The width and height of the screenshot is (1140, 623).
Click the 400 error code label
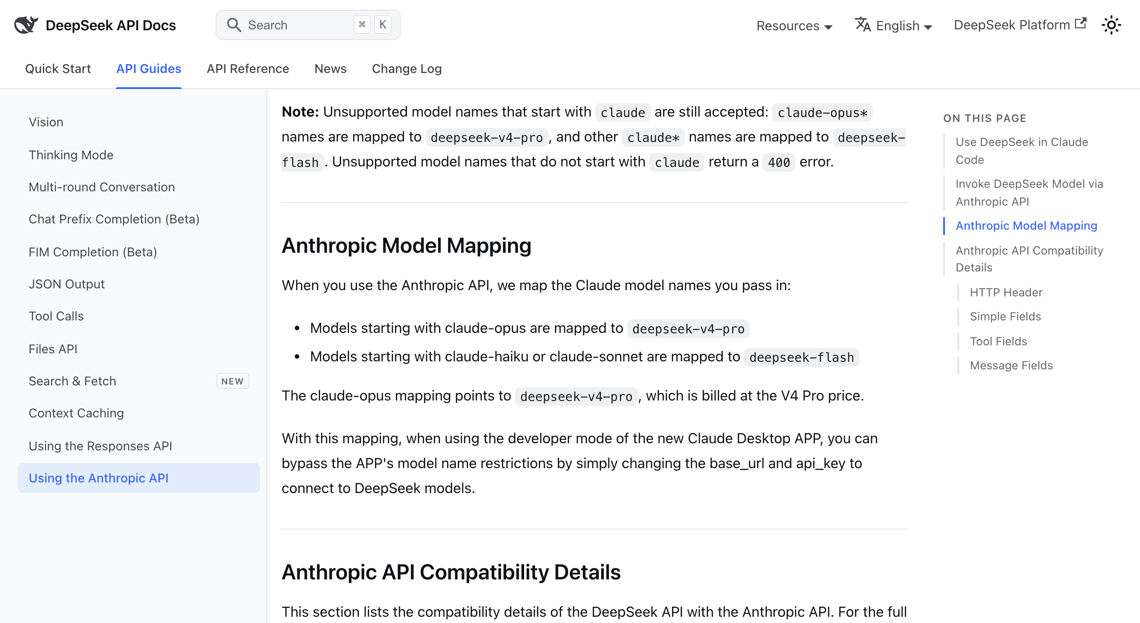pyautogui.click(x=779, y=162)
